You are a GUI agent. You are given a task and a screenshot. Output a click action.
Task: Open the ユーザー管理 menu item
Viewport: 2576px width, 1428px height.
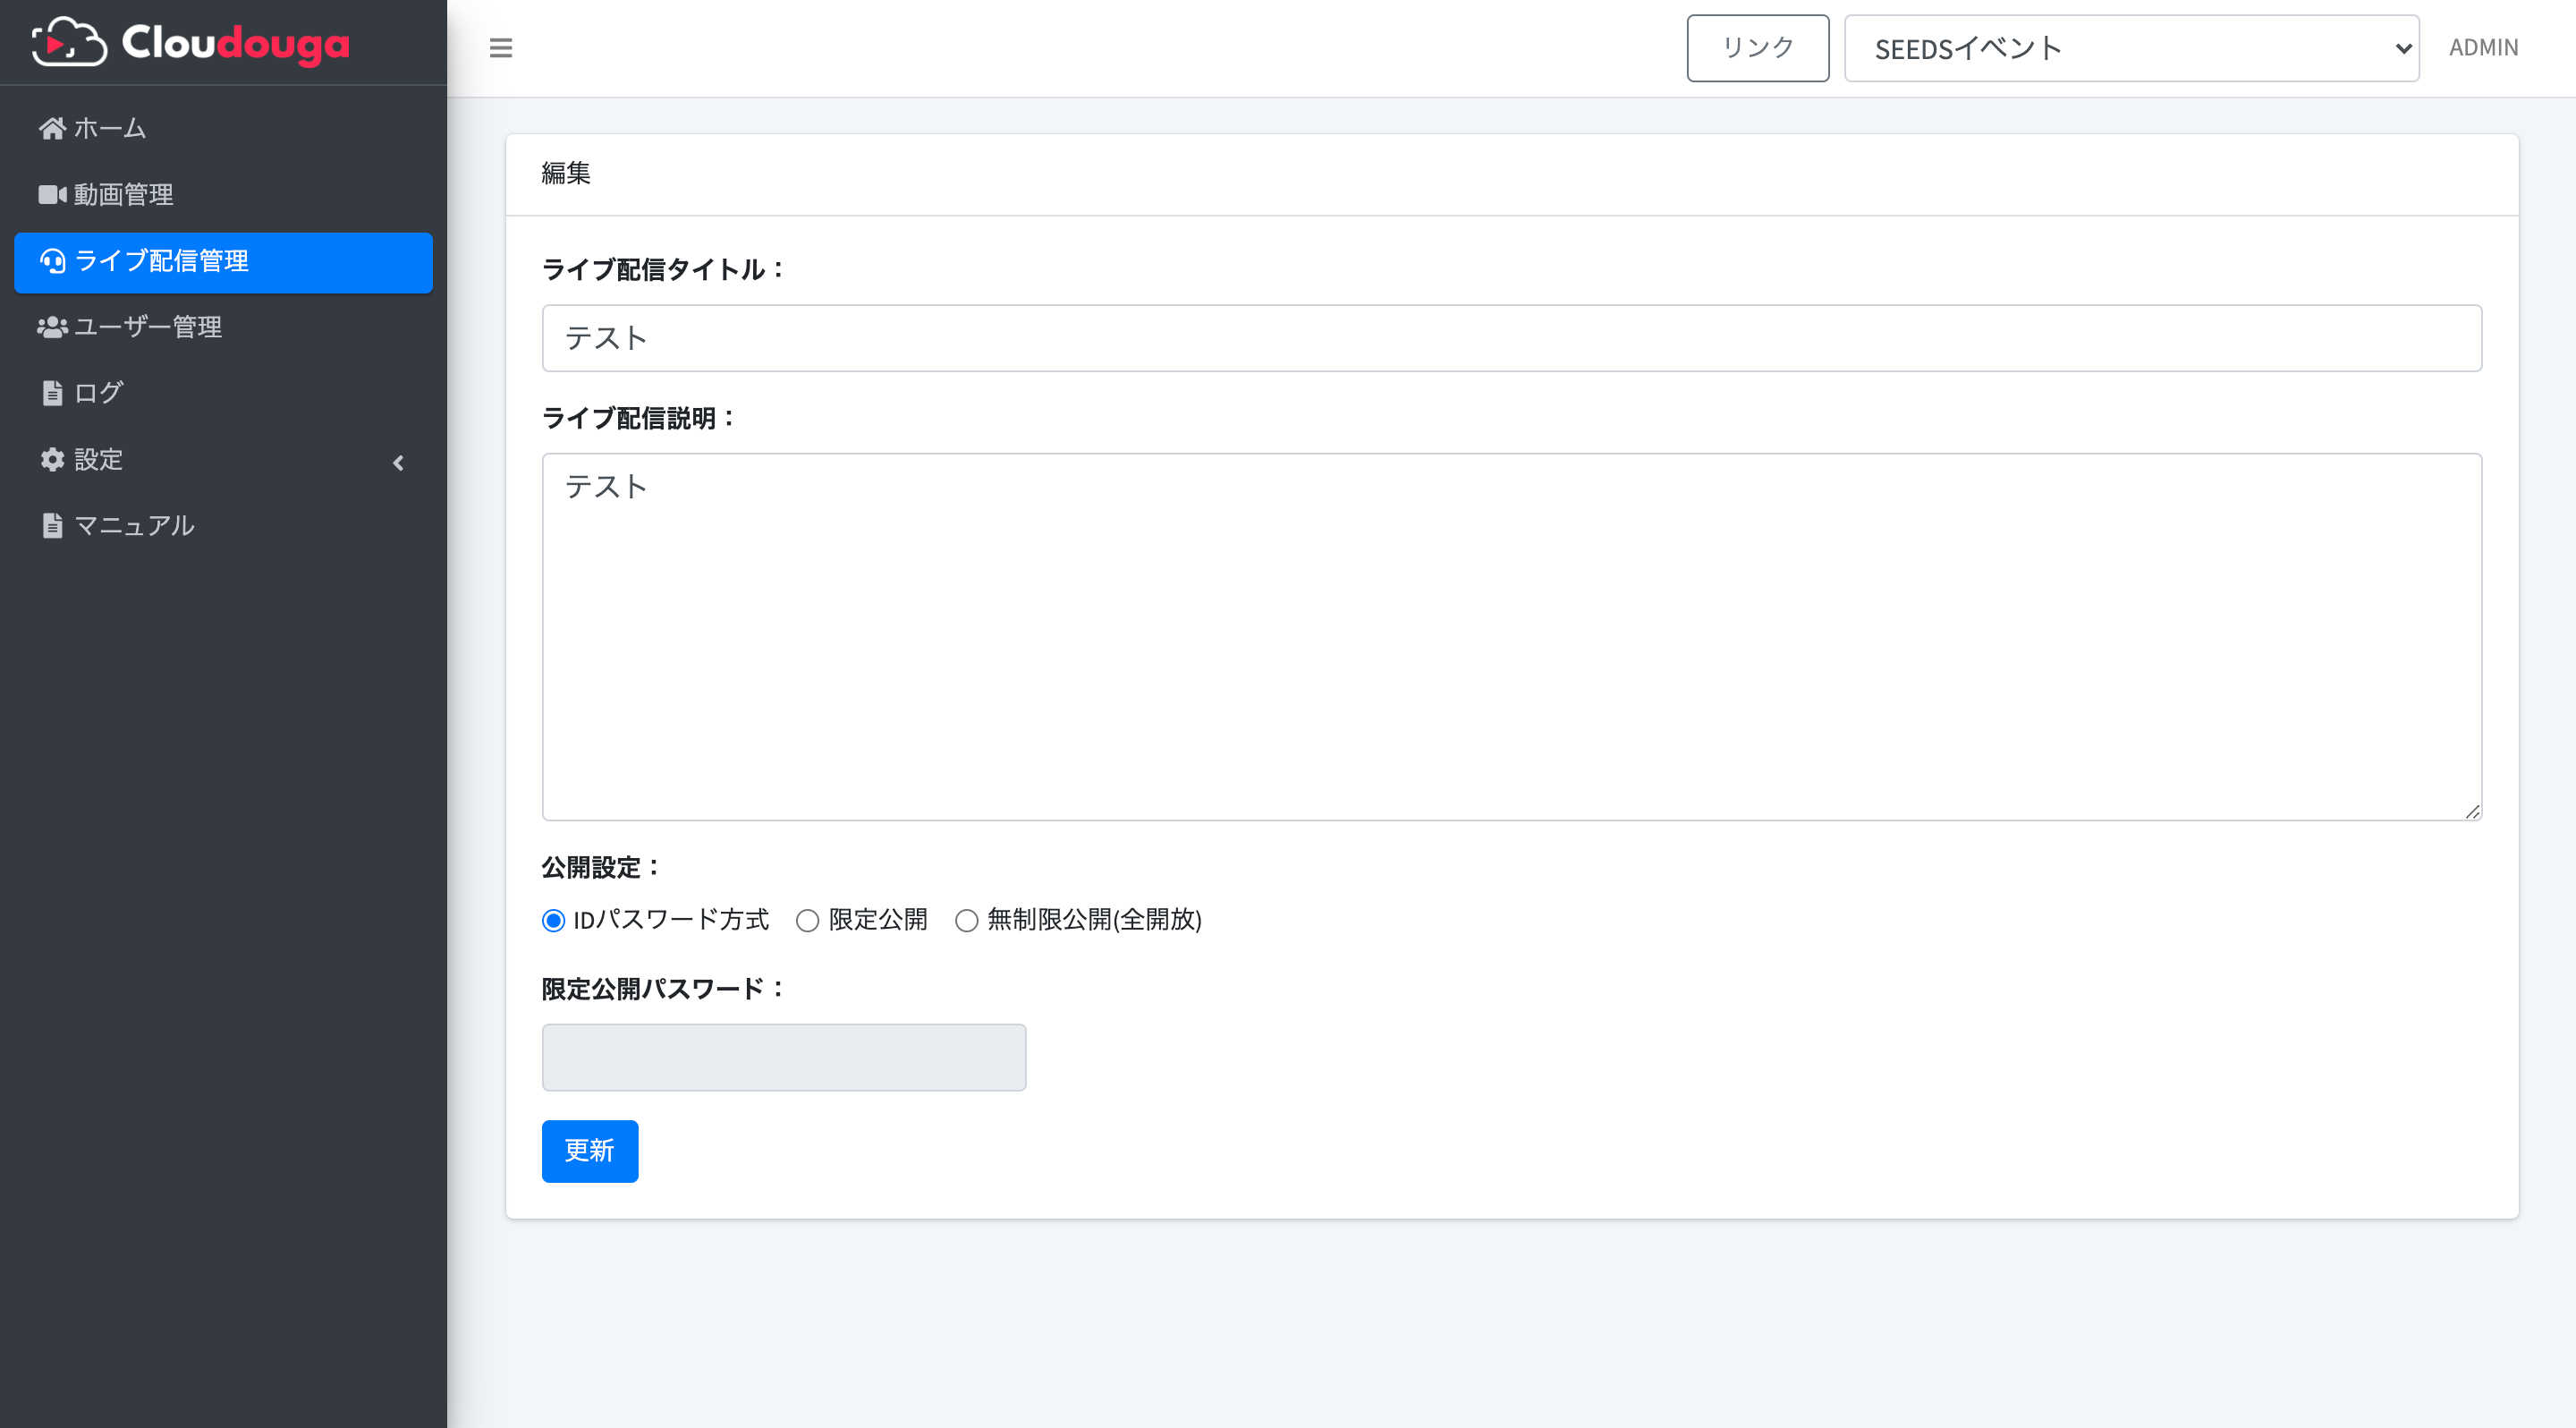[x=223, y=327]
